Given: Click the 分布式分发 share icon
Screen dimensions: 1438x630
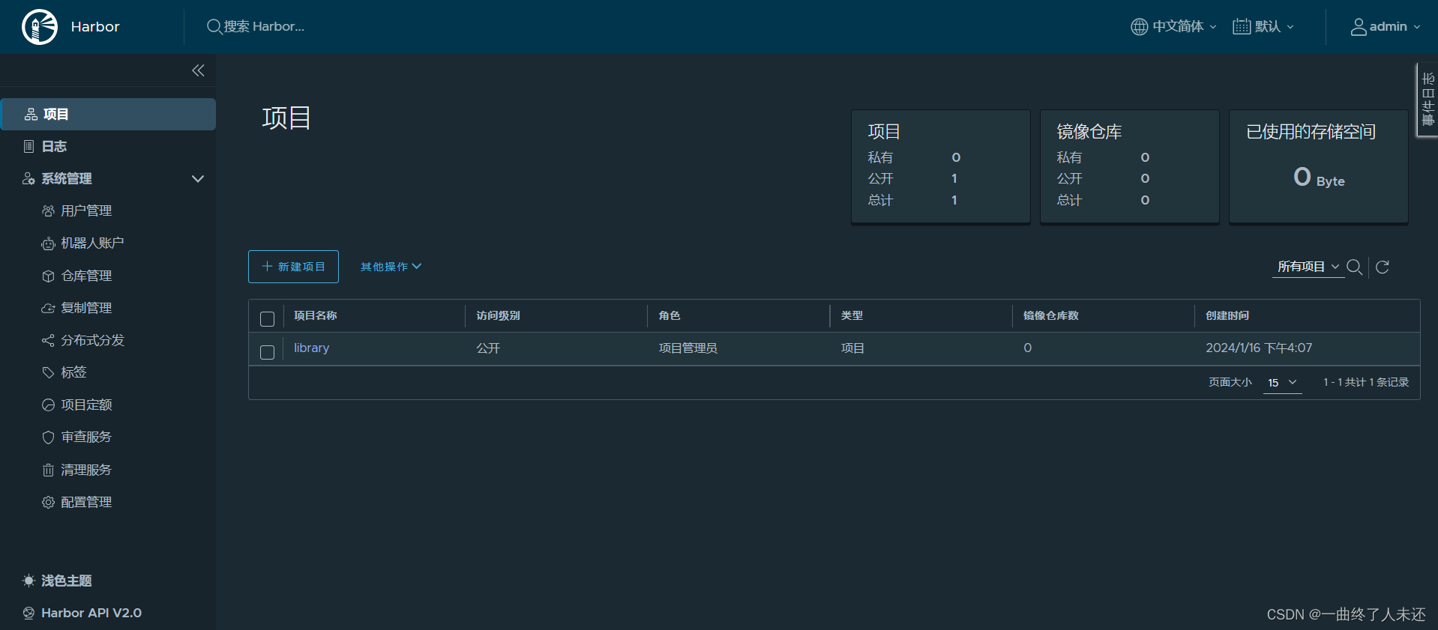Looking at the screenshot, I should tap(48, 340).
